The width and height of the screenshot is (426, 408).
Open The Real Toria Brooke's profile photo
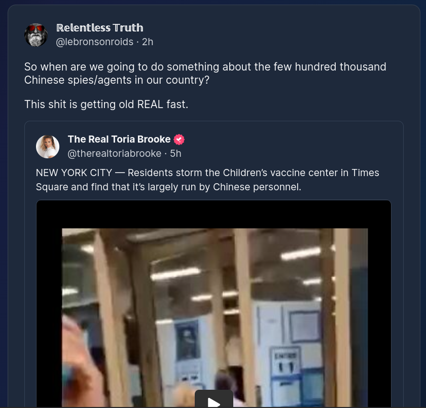pyautogui.click(x=48, y=147)
